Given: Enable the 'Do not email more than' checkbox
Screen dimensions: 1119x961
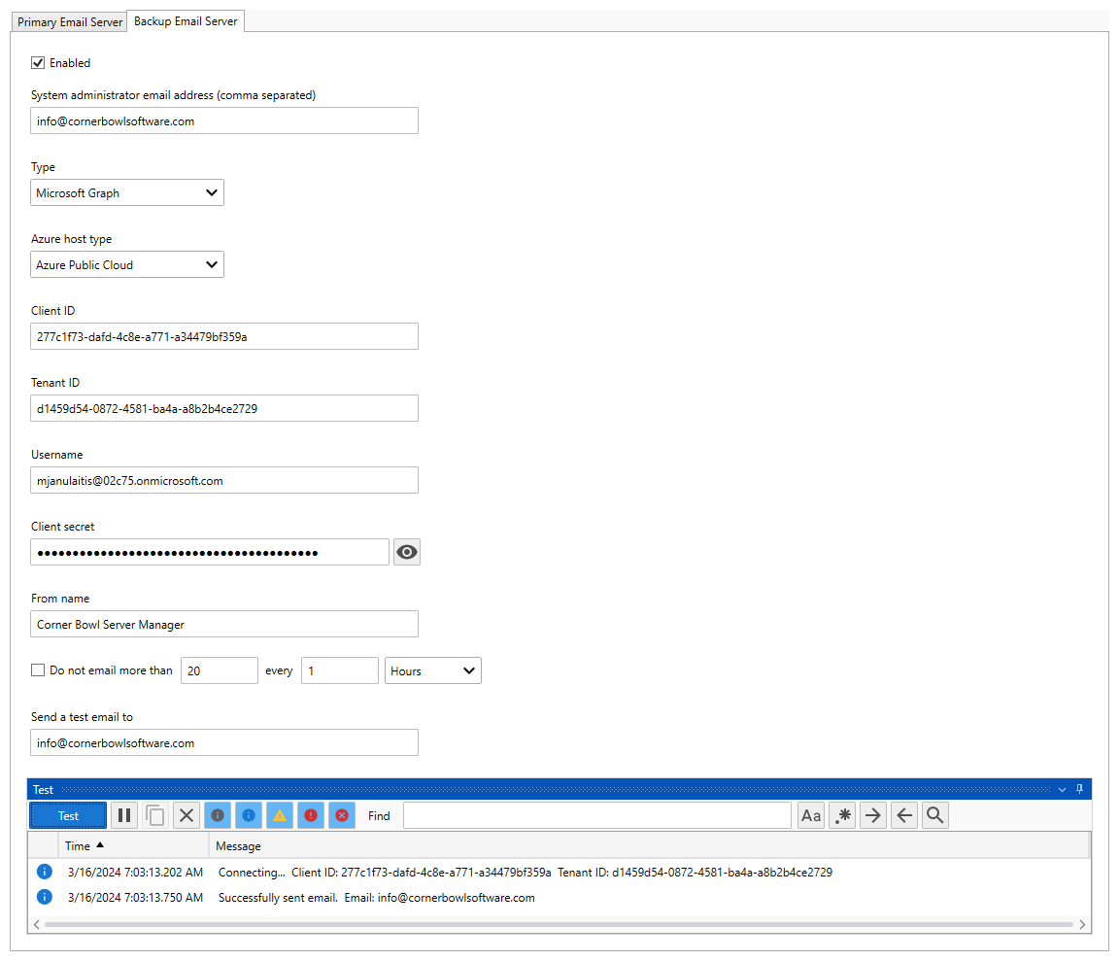Looking at the screenshot, I should point(38,669).
